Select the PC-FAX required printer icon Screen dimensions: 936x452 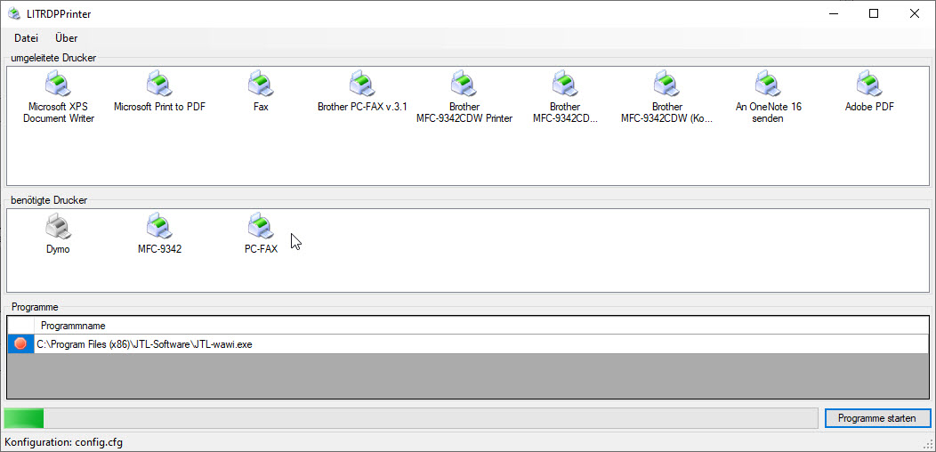click(261, 228)
